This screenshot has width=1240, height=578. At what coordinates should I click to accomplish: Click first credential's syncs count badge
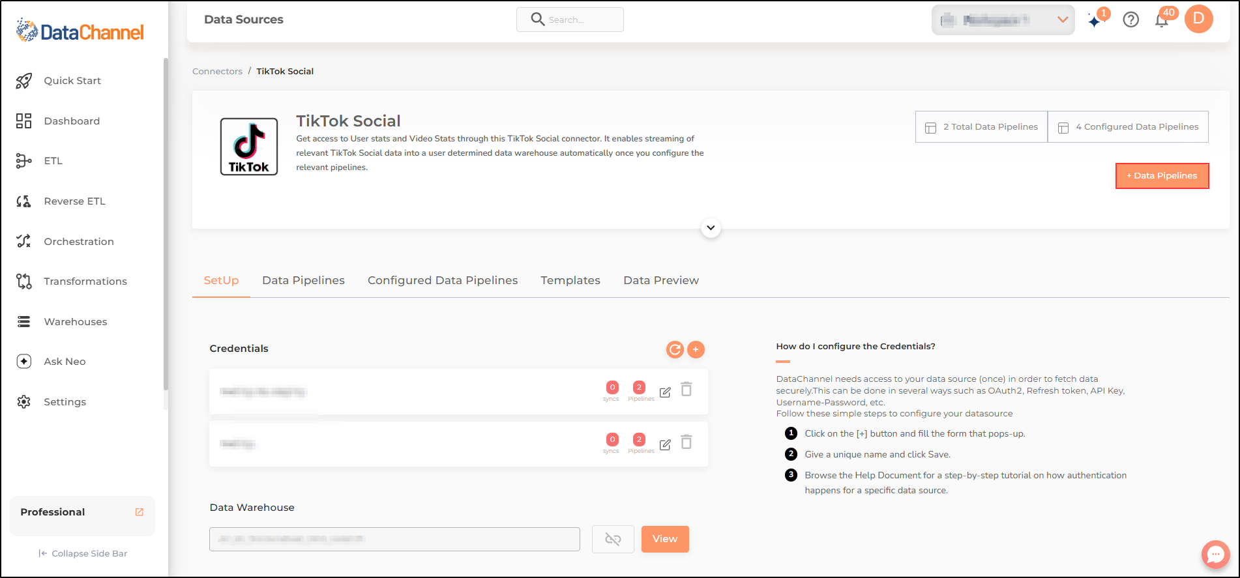point(612,387)
